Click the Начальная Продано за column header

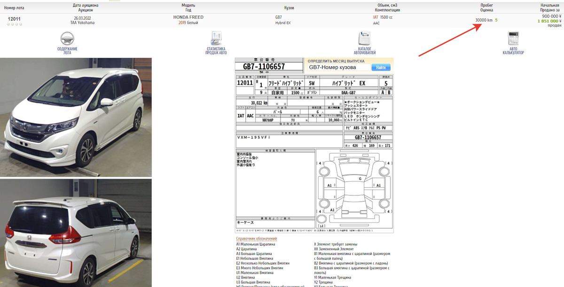pyautogui.click(x=550, y=8)
